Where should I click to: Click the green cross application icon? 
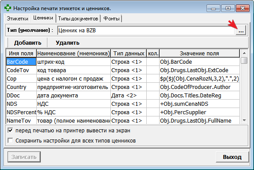coord(8,8)
